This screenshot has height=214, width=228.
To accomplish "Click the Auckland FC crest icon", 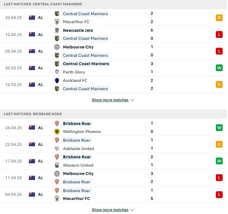I will [x=57, y=80].
